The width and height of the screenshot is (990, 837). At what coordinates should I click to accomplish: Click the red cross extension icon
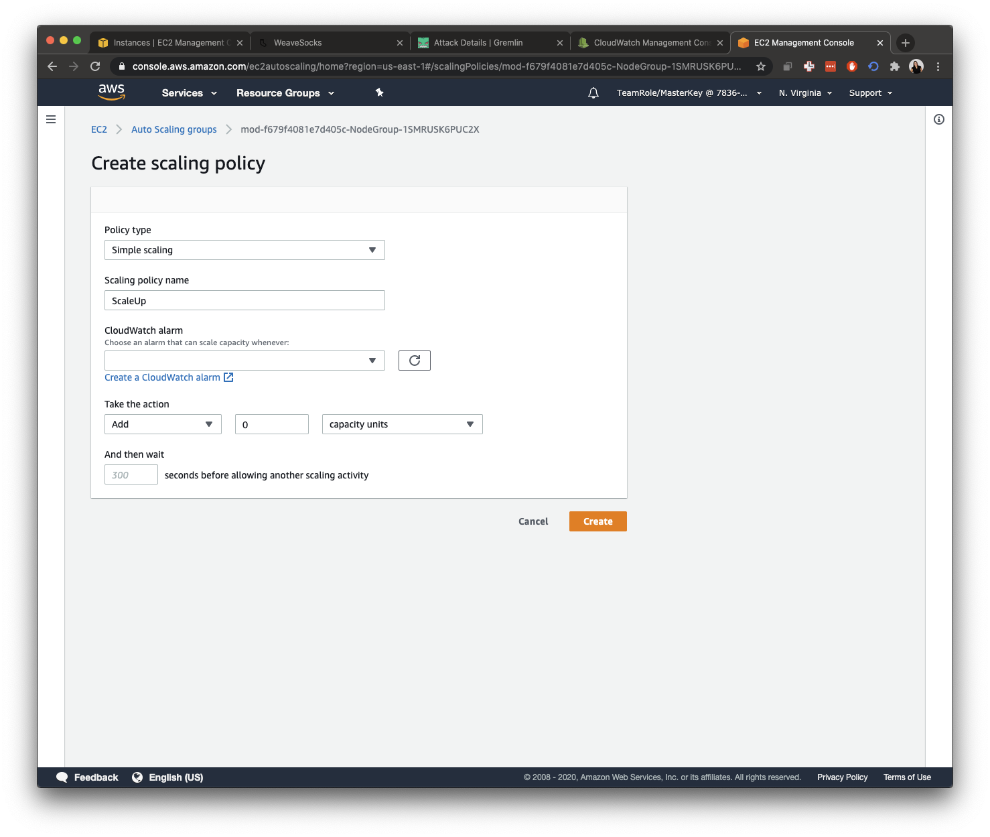pos(809,66)
